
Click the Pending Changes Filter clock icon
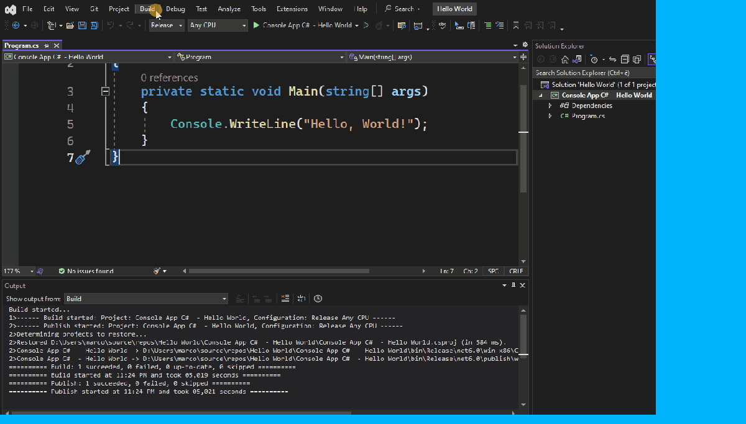pyautogui.click(x=594, y=60)
